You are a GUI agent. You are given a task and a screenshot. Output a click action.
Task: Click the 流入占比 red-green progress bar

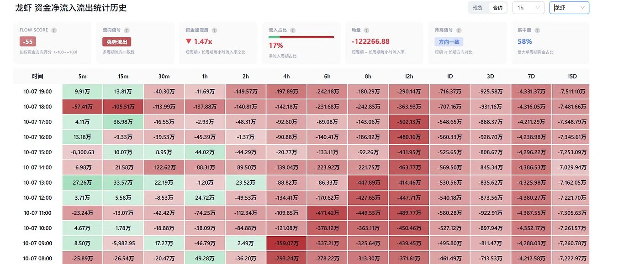301,37
